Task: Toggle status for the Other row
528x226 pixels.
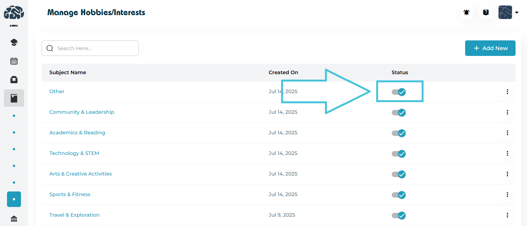Action: pyautogui.click(x=399, y=92)
